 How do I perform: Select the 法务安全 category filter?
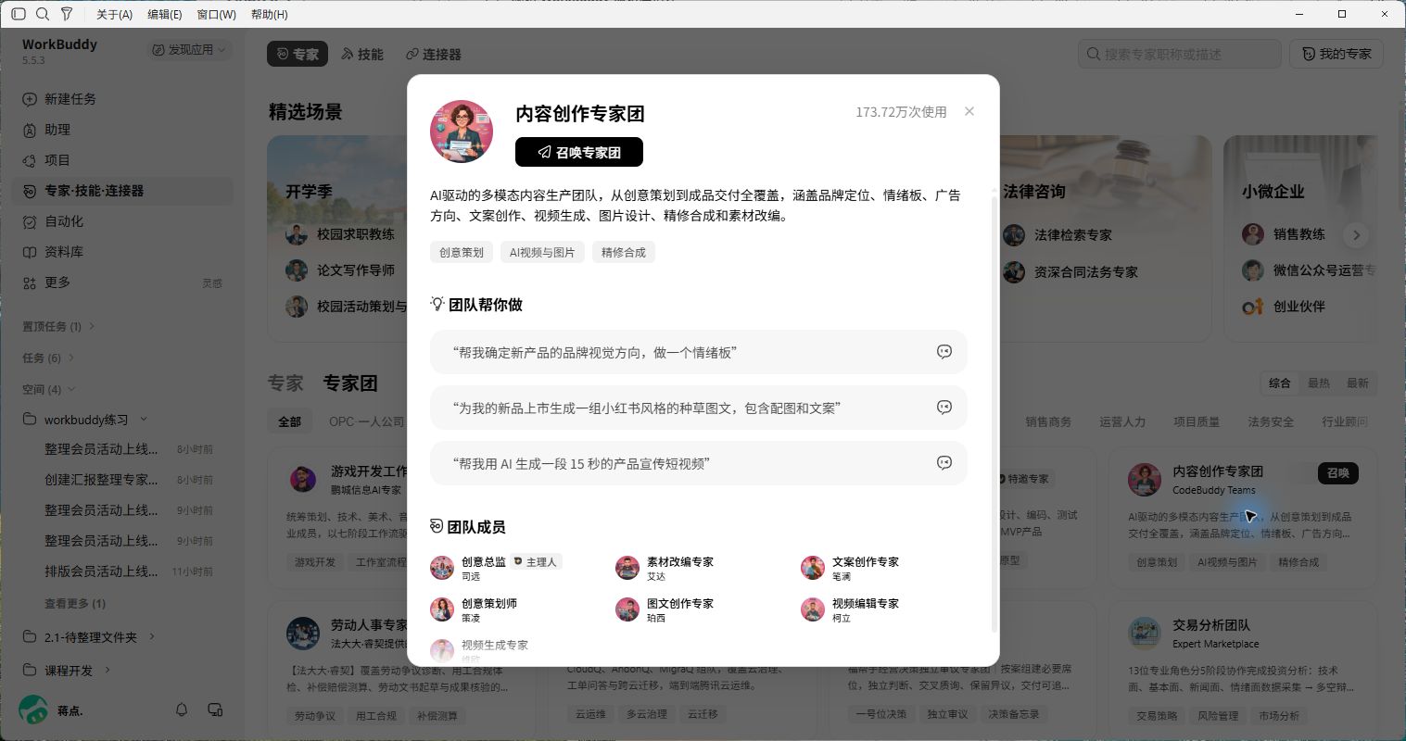coord(1271,421)
